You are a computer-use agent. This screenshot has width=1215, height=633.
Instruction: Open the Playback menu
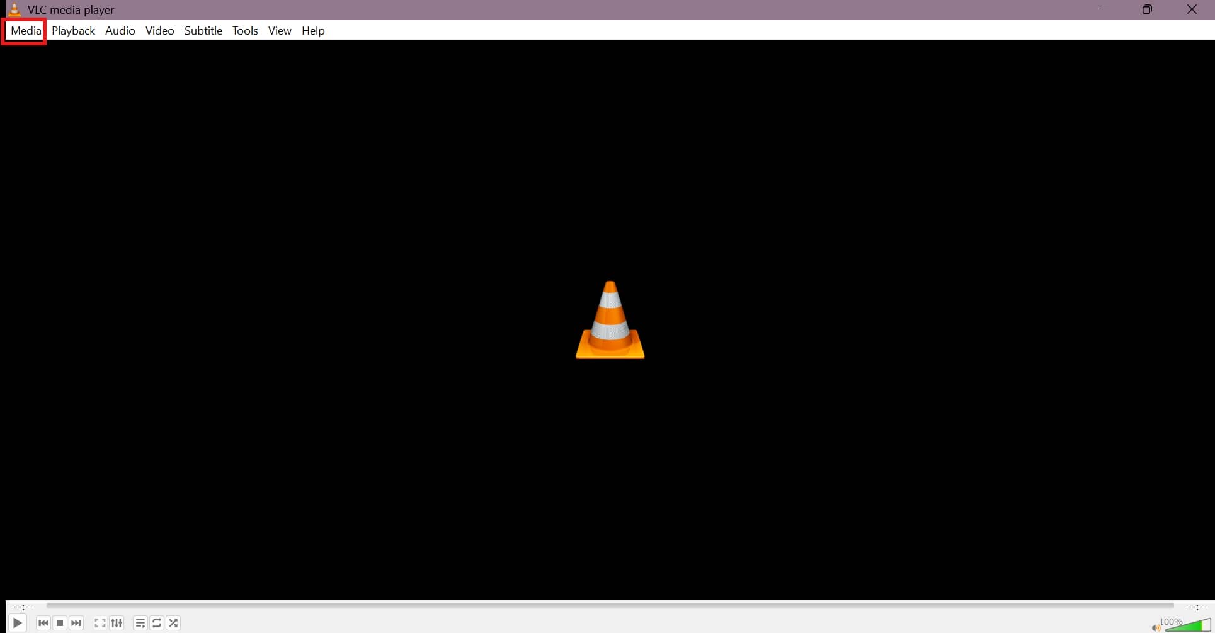[x=73, y=31]
